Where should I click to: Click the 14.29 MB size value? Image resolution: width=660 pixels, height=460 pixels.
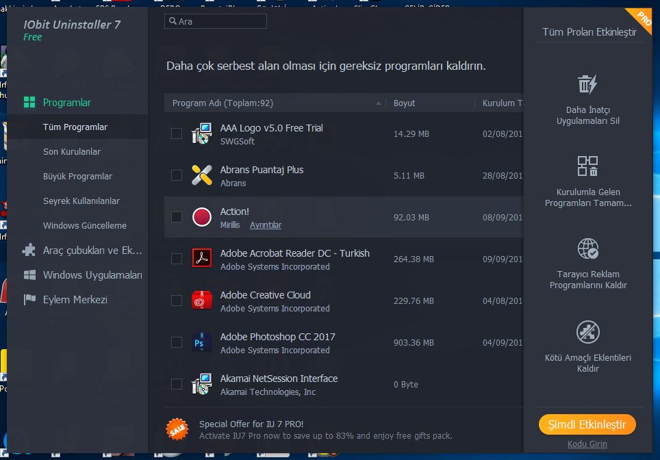411,134
